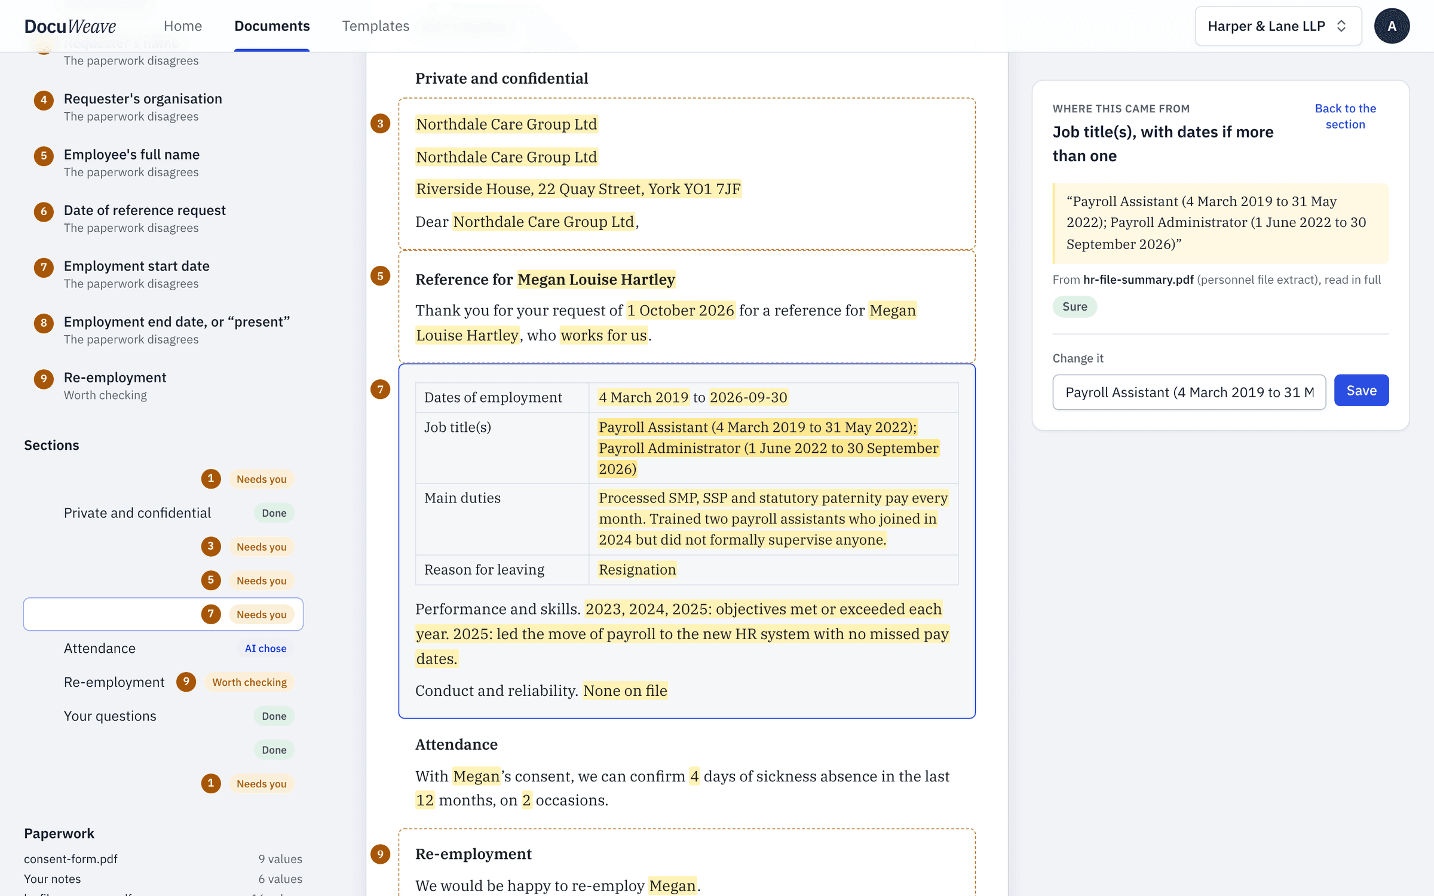Click the highlighted Resignation value
Image resolution: width=1434 pixels, height=896 pixels.
[638, 569]
